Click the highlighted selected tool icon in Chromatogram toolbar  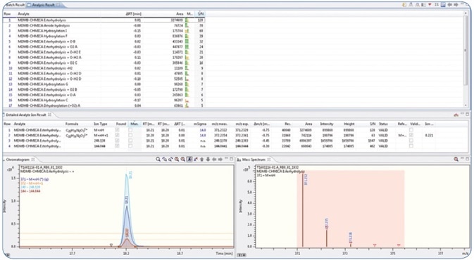click(189, 160)
